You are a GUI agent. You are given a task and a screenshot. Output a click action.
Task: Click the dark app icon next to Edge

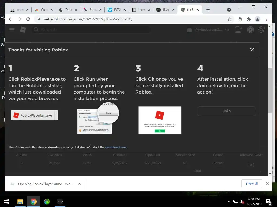click(x=60, y=202)
